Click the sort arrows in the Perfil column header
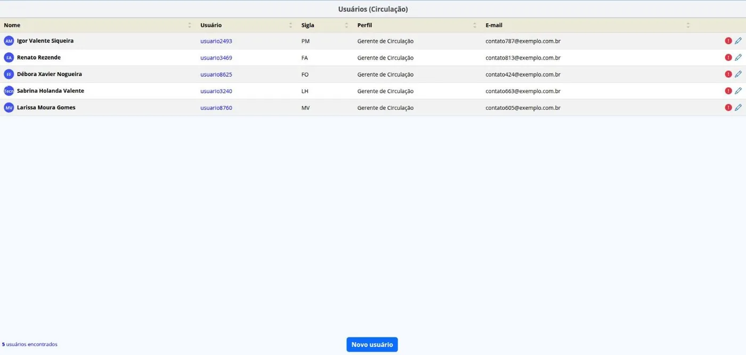 tap(475, 25)
